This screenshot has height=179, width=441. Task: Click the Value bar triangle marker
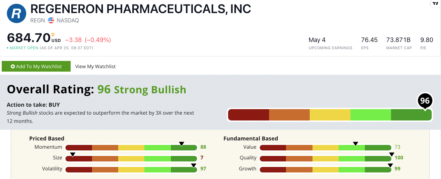pyautogui.click(x=356, y=144)
